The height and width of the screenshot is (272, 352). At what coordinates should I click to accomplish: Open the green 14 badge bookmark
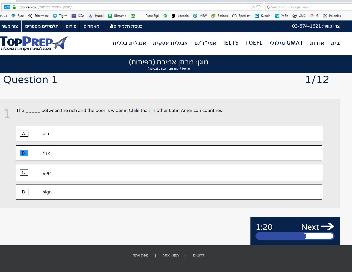point(165,16)
